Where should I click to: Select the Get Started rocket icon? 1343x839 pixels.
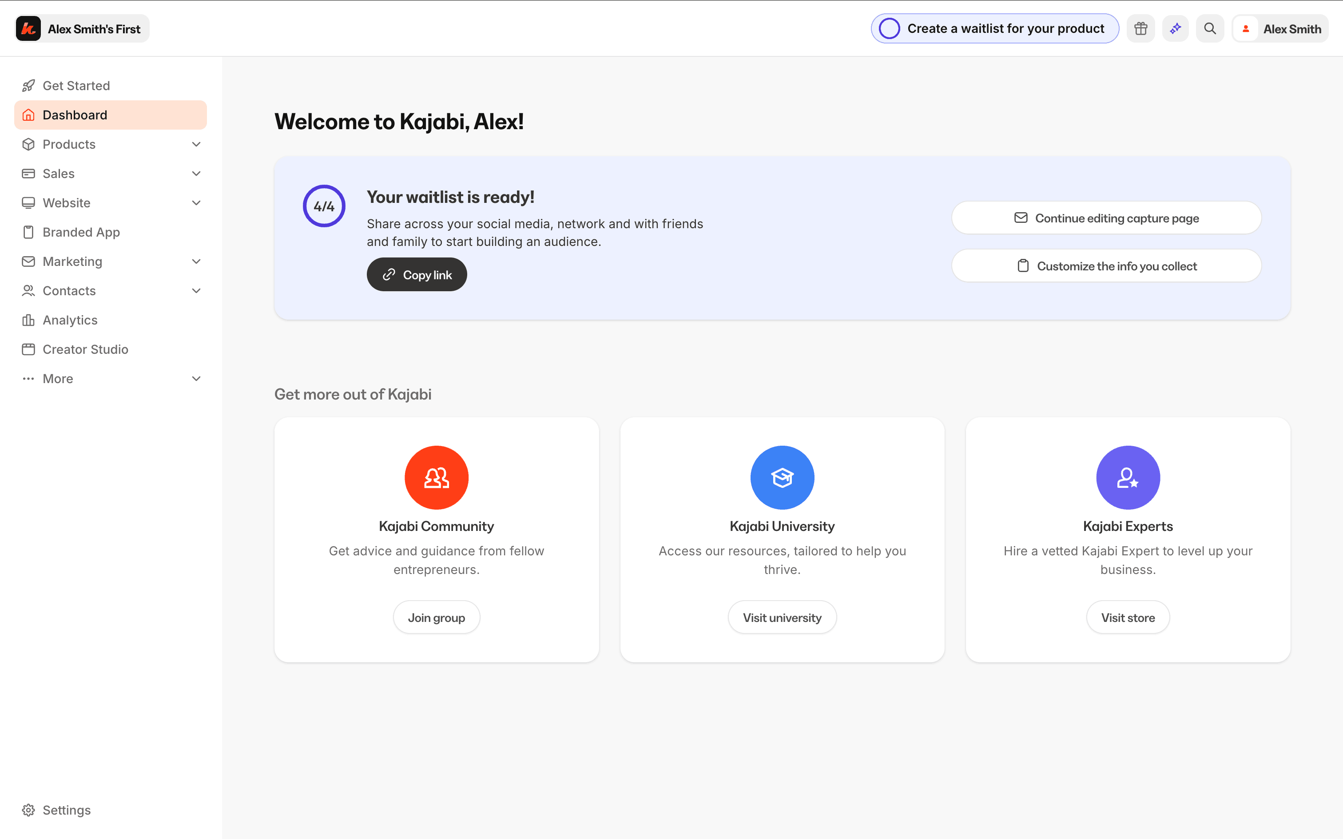pos(29,85)
